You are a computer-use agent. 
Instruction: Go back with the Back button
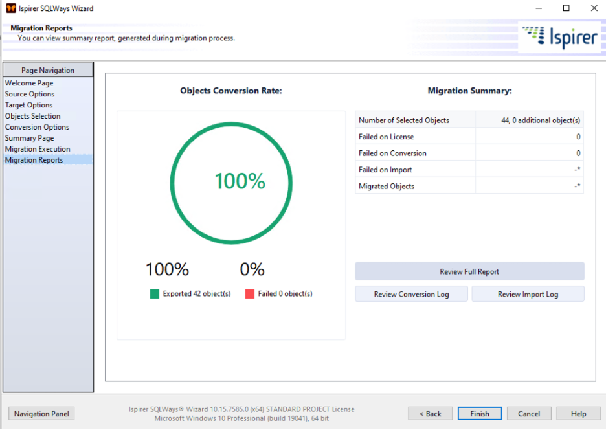[430, 413]
